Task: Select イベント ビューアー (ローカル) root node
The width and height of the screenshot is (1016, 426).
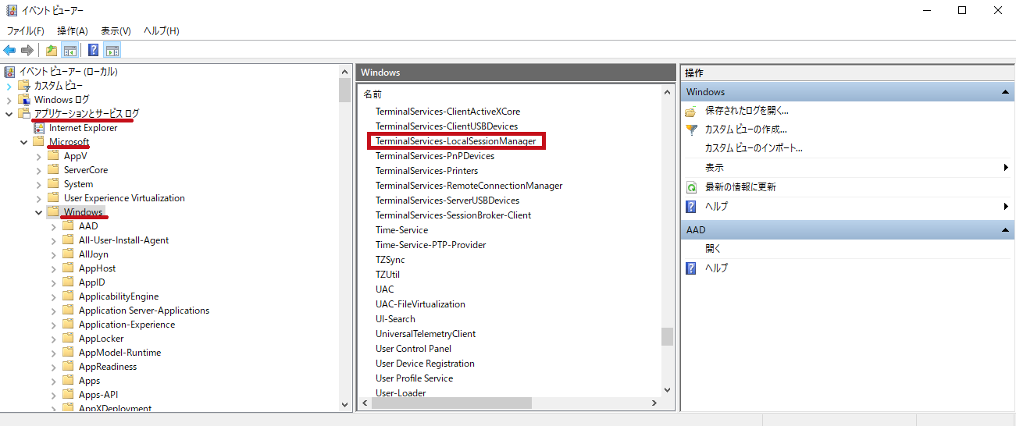Action: tap(68, 72)
